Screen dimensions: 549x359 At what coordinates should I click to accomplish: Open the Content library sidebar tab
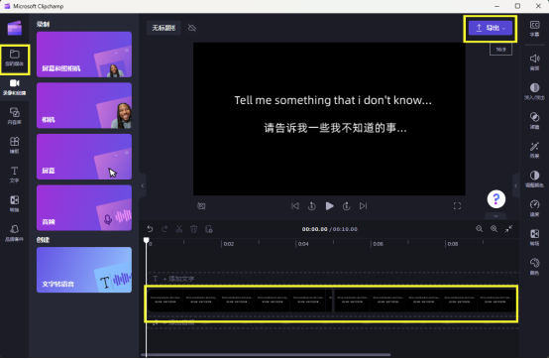pyautogui.click(x=14, y=116)
